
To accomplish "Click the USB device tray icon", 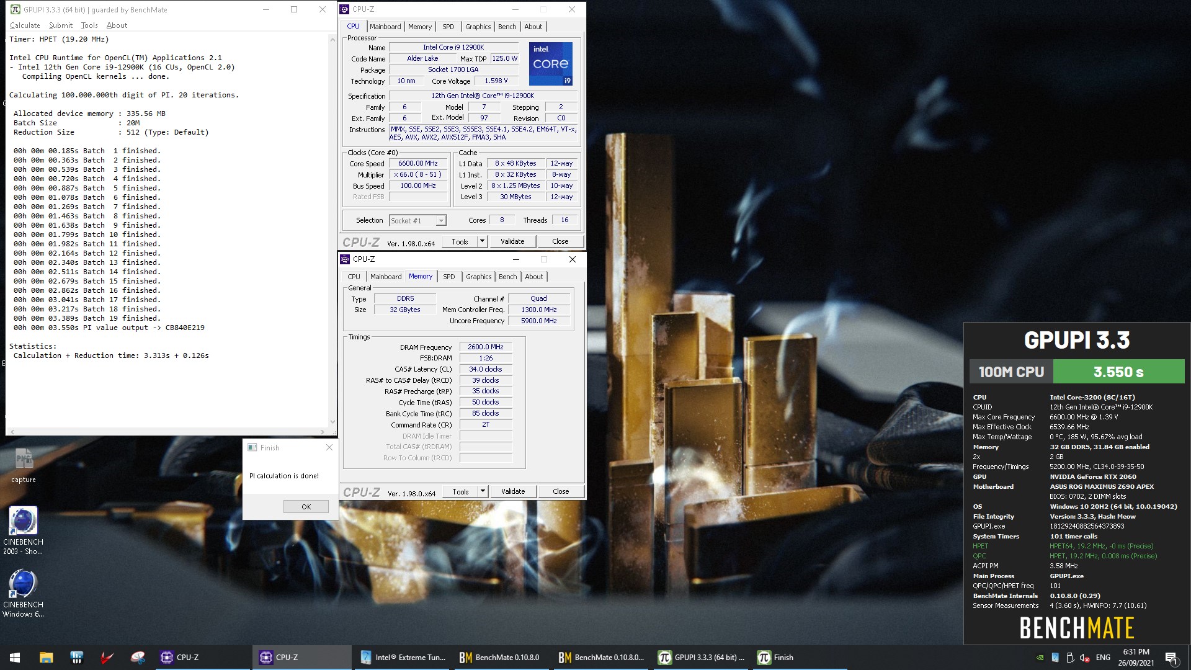I will point(1070,658).
